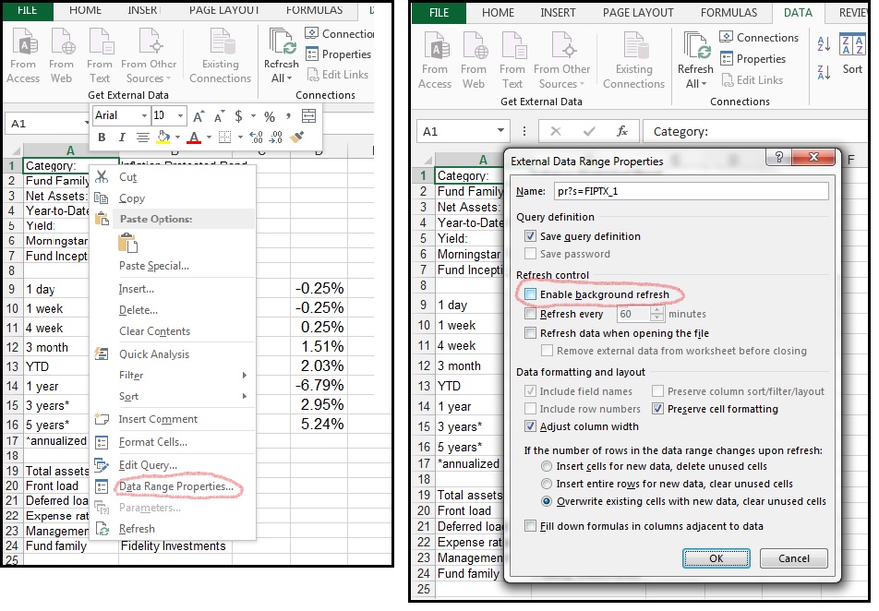The height and width of the screenshot is (611, 879).
Task: Select Insert entire rows for new data option
Action: coord(547,484)
